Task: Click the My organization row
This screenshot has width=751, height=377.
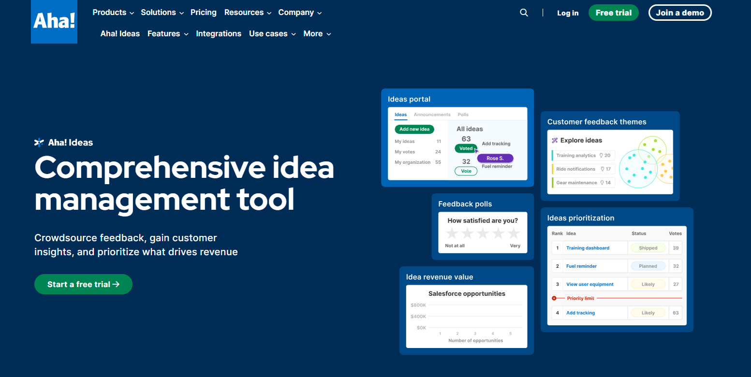Action: (x=418, y=162)
